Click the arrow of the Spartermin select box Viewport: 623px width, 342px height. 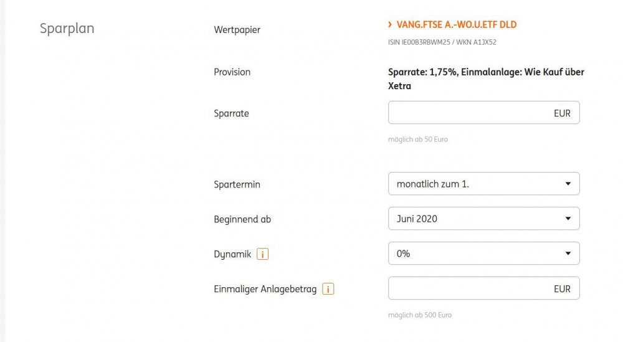tap(568, 184)
